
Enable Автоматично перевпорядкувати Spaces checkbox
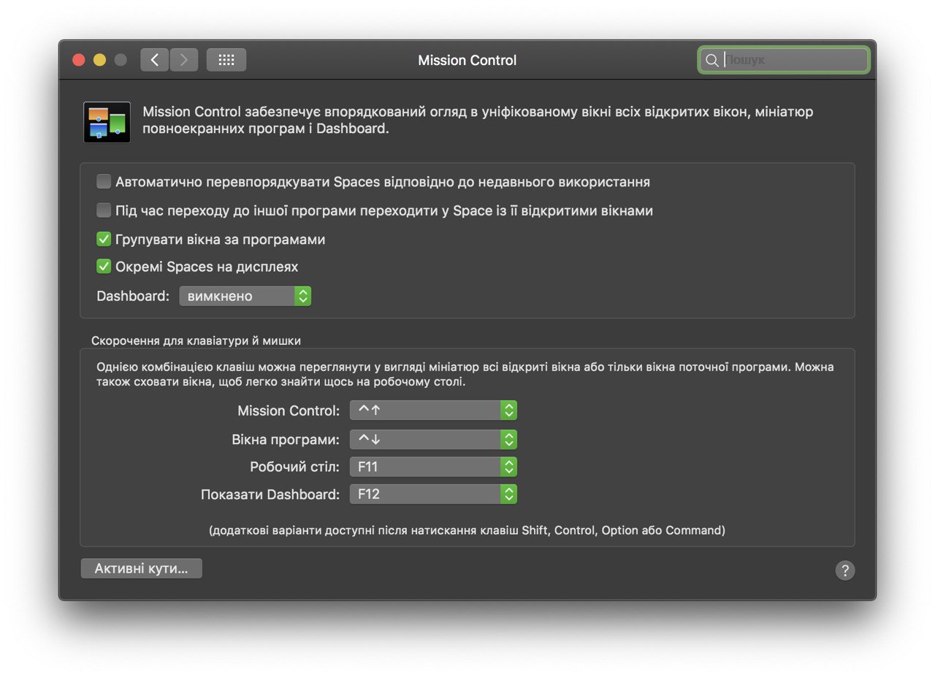click(104, 181)
